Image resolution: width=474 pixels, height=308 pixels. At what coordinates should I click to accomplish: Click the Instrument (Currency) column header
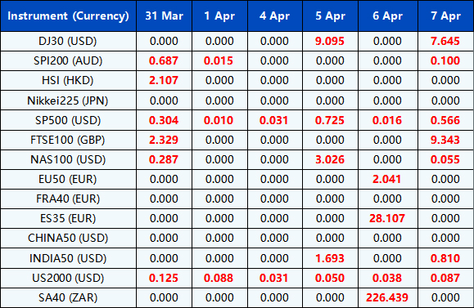pyautogui.click(x=68, y=16)
